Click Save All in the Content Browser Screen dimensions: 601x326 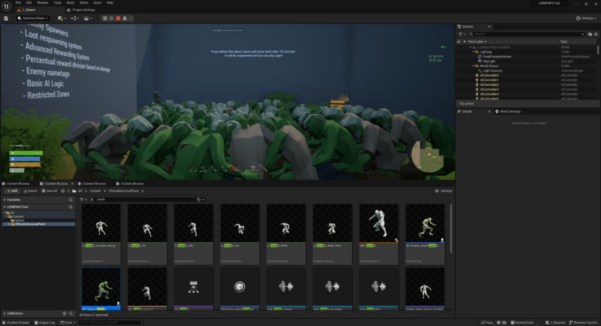49,191
